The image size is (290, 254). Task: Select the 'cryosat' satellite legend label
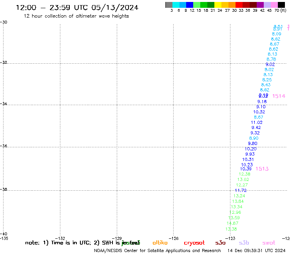pos(194,243)
